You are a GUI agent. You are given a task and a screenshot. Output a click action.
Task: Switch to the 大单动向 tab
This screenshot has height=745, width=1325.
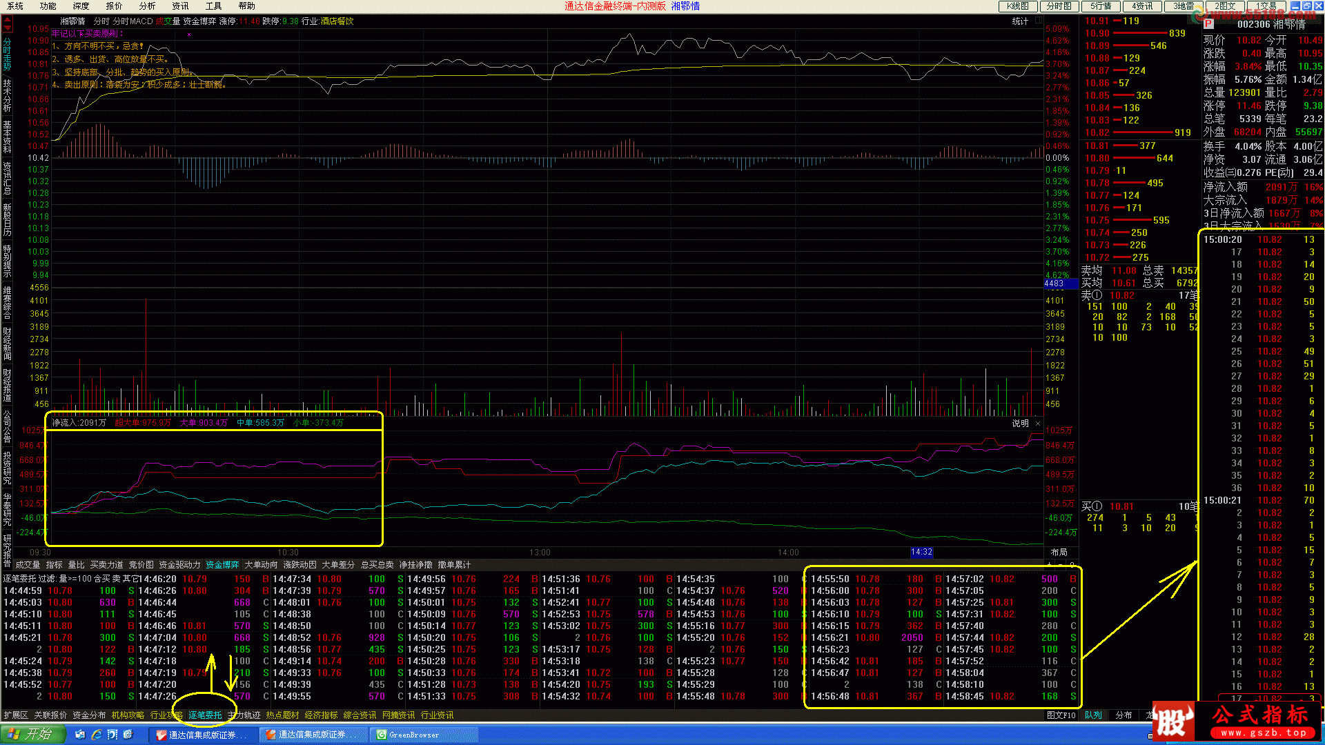coord(261,565)
